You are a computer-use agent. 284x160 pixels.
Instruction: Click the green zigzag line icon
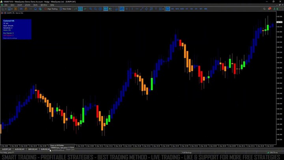tap(85, 9)
